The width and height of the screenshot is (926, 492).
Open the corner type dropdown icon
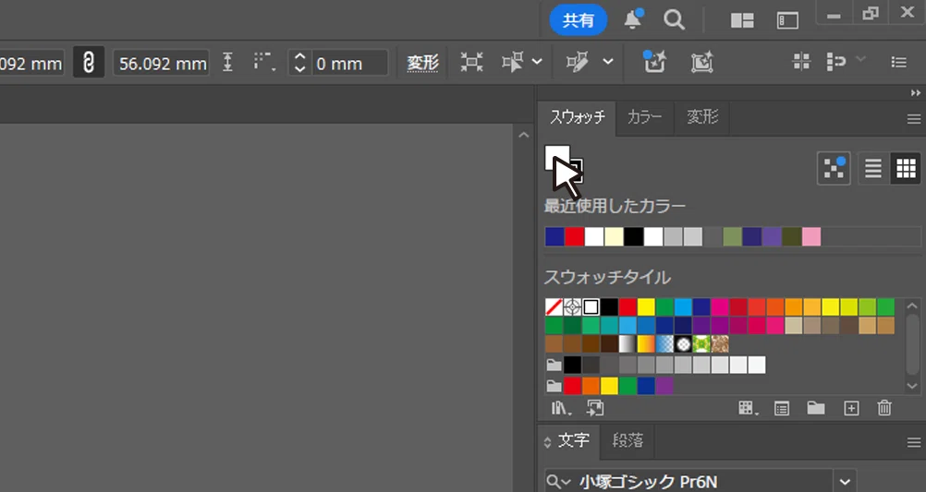pos(263,62)
